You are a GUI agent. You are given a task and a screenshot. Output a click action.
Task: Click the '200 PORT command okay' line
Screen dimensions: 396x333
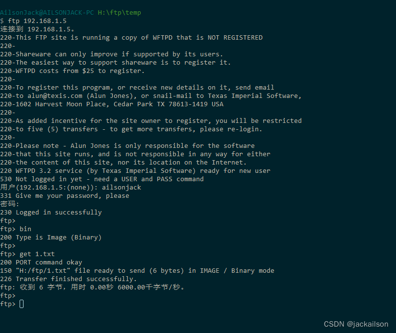click(x=41, y=262)
